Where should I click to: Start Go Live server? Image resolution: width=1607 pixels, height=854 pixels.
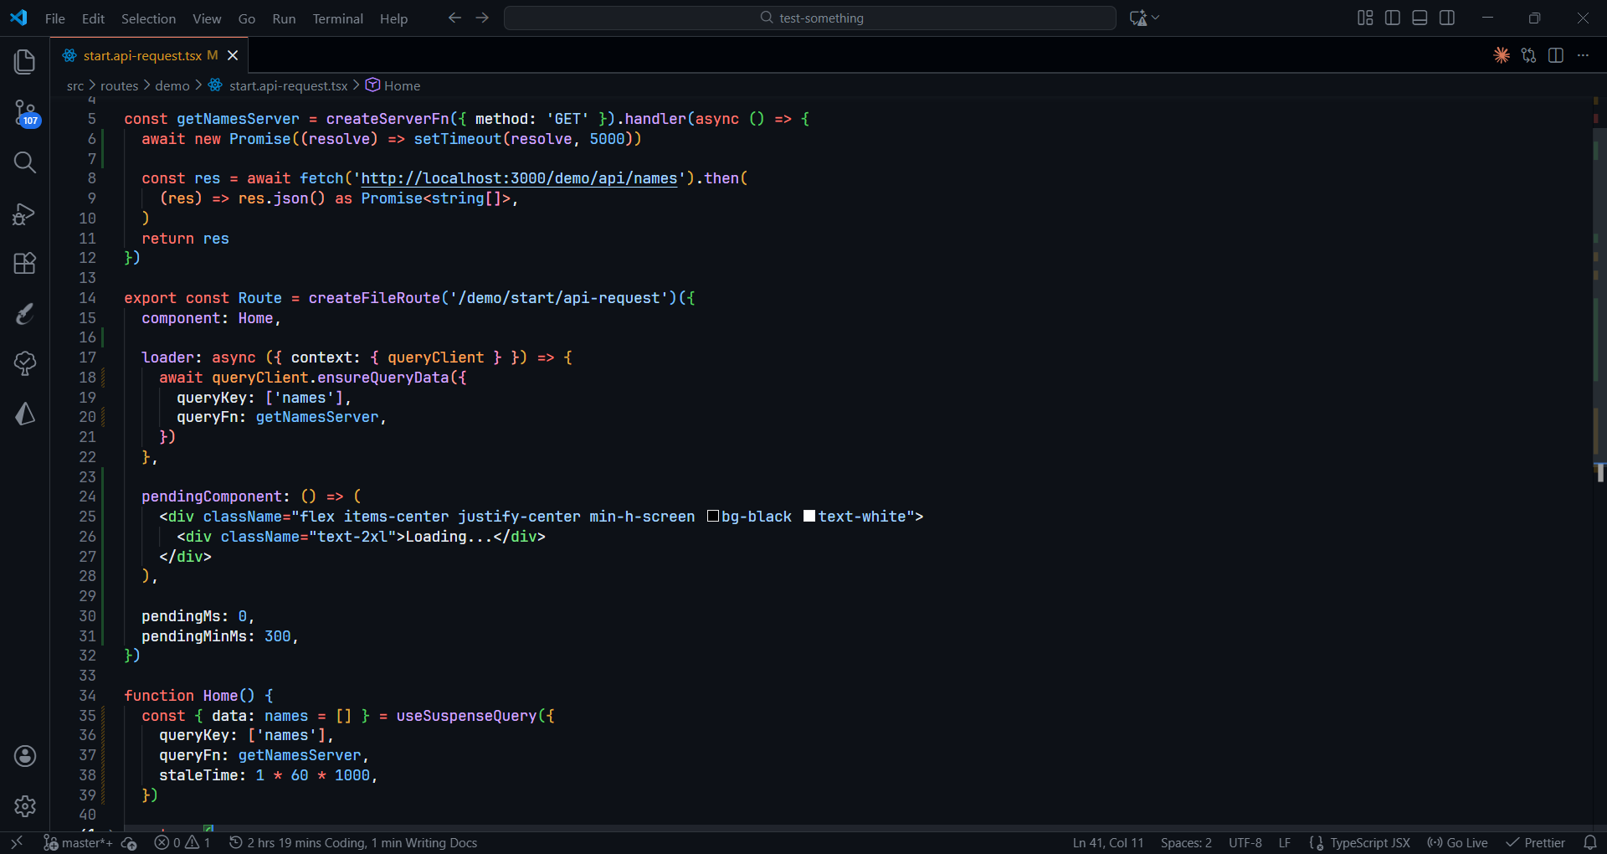tap(1456, 842)
